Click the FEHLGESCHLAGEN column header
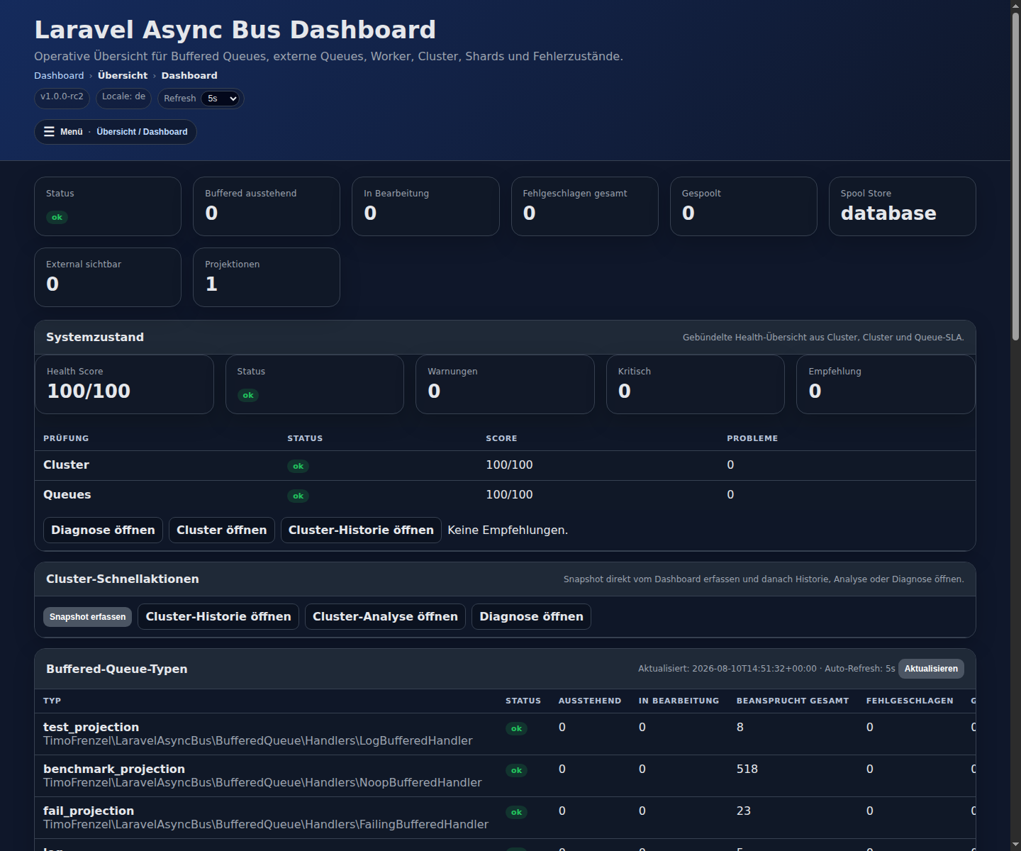The height and width of the screenshot is (851, 1021). [910, 701]
